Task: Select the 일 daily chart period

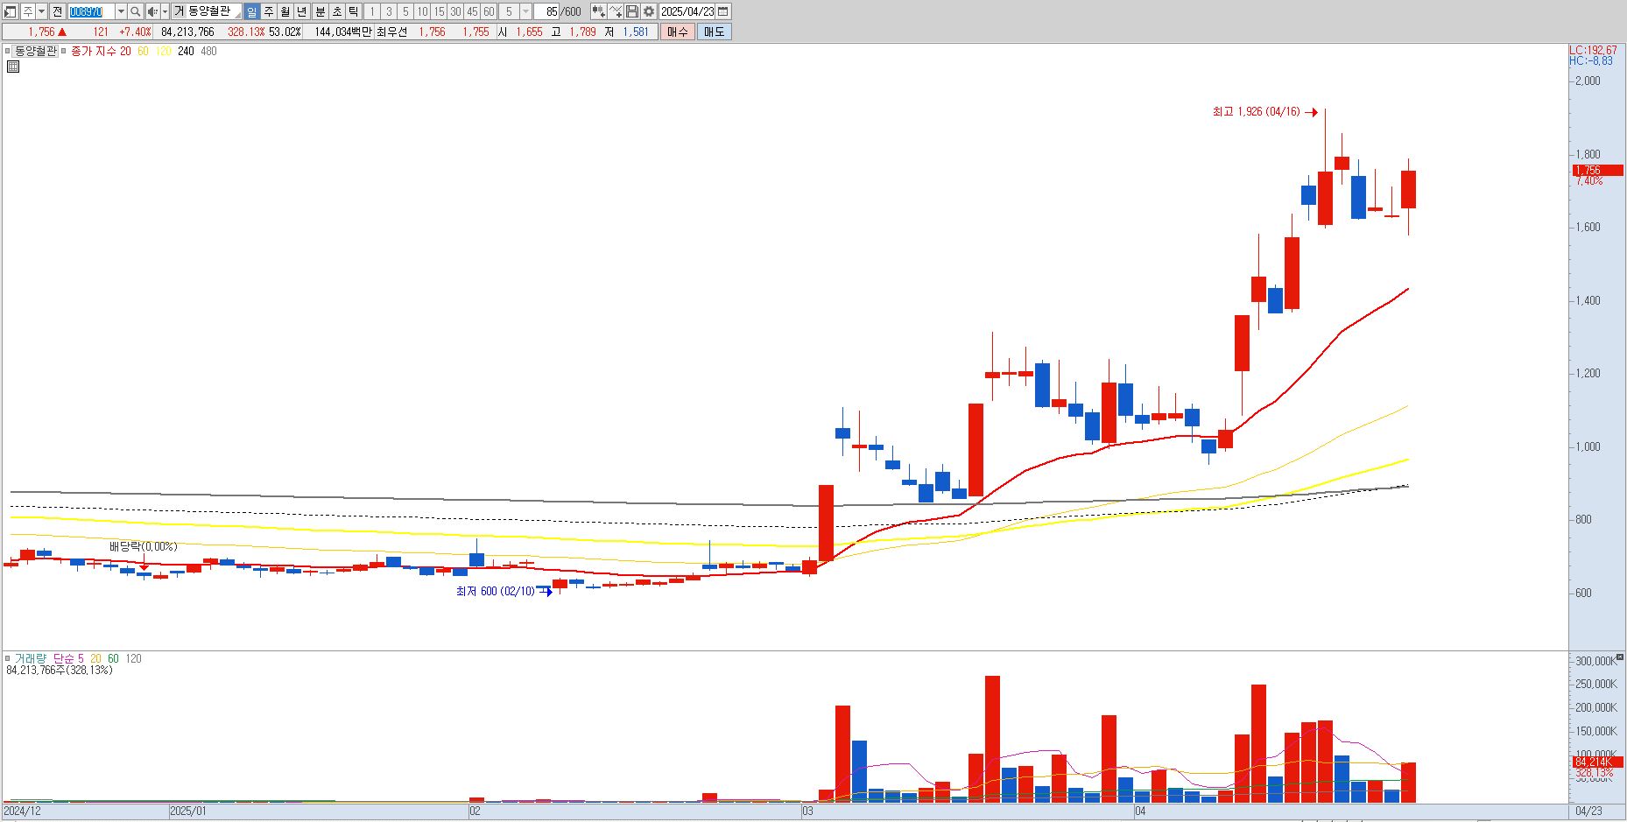Action: [251, 11]
